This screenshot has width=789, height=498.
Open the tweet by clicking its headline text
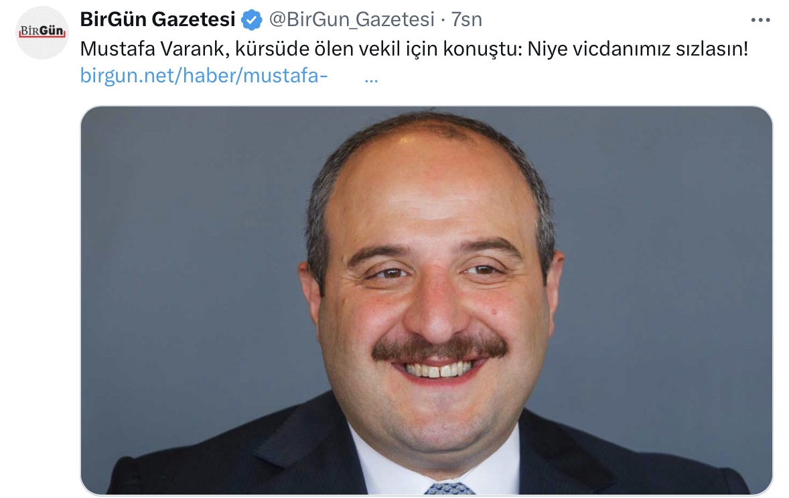click(x=414, y=49)
